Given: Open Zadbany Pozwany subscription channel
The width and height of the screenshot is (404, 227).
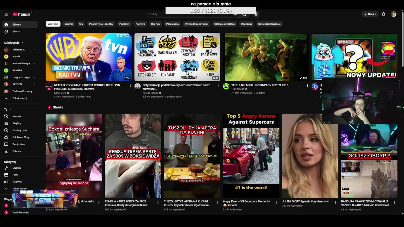Looking at the screenshot, I should tap(20, 91).
